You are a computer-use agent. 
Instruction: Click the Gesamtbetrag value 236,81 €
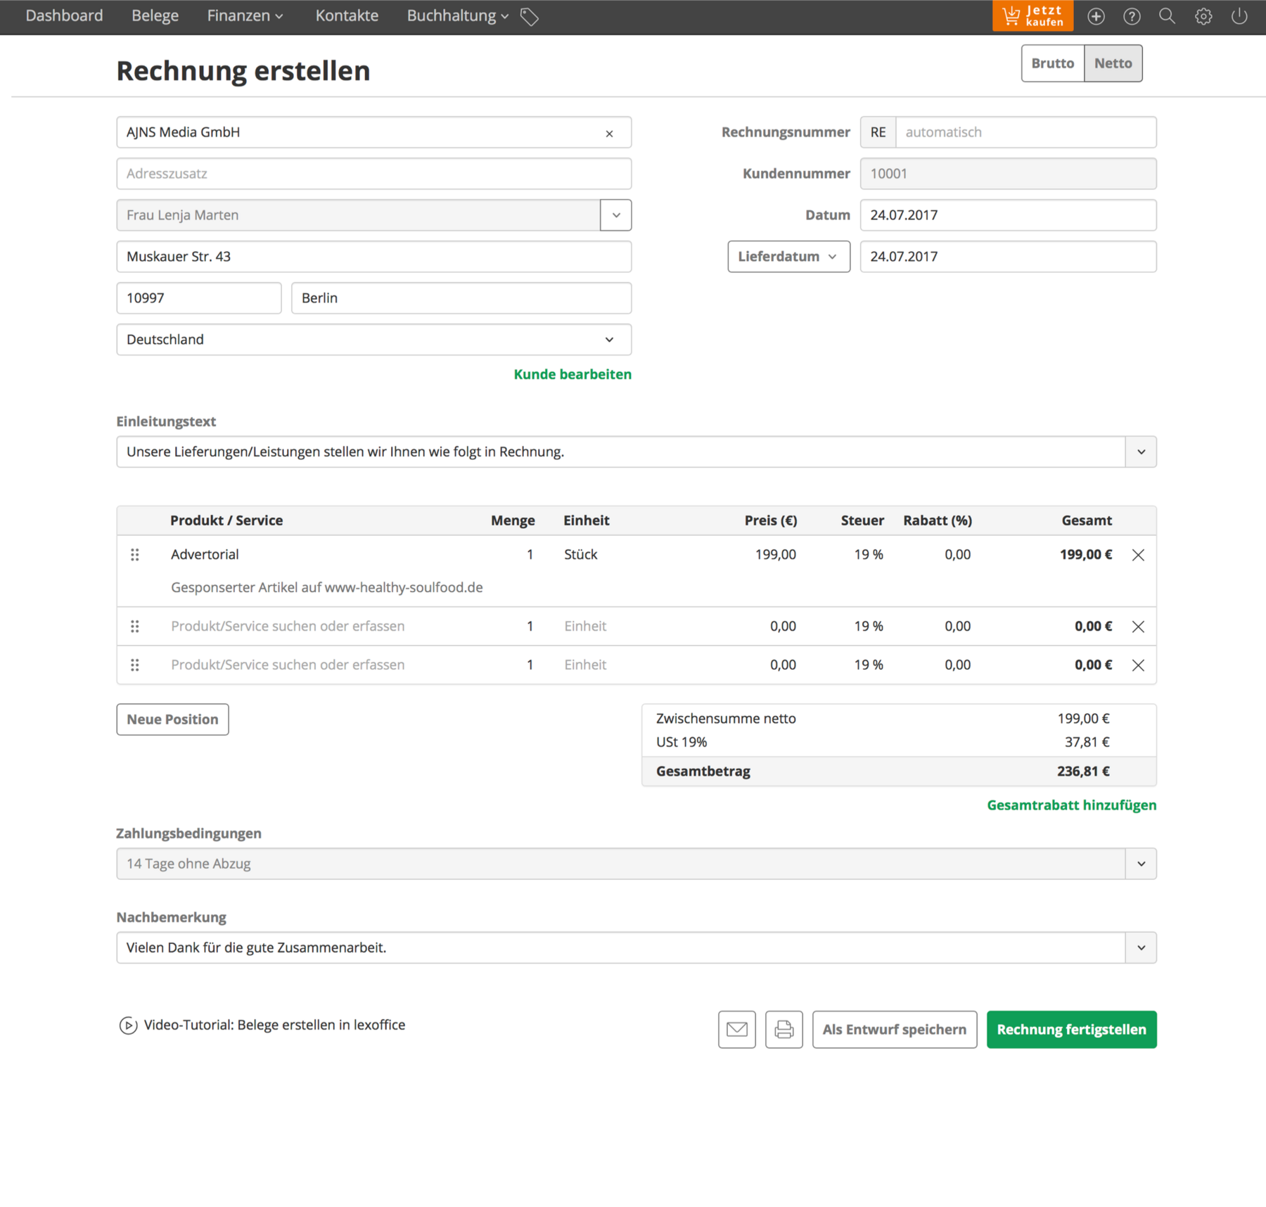1083,771
